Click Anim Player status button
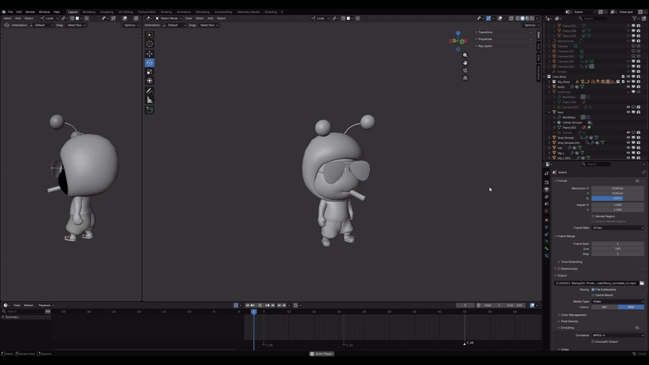The width and height of the screenshot is (649, 365). tap(322, 354)
